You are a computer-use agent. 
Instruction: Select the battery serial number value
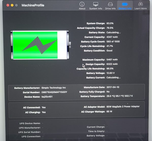coord(54,92)
